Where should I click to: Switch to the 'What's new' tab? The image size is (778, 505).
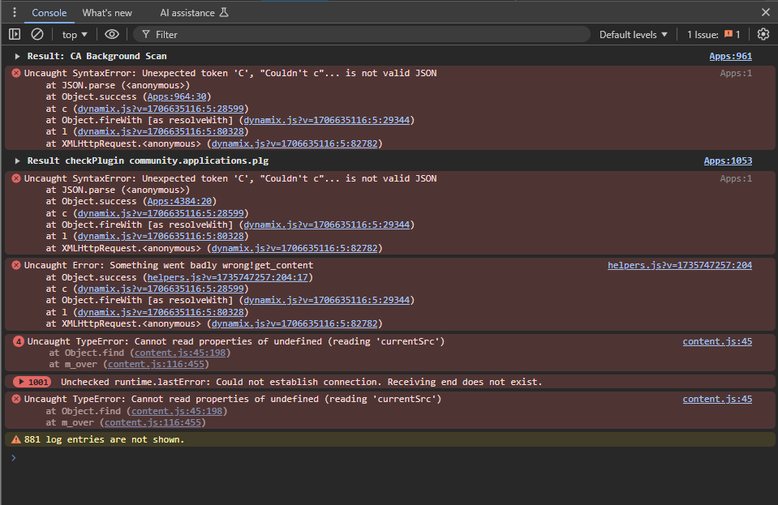[x=107, y=13]
